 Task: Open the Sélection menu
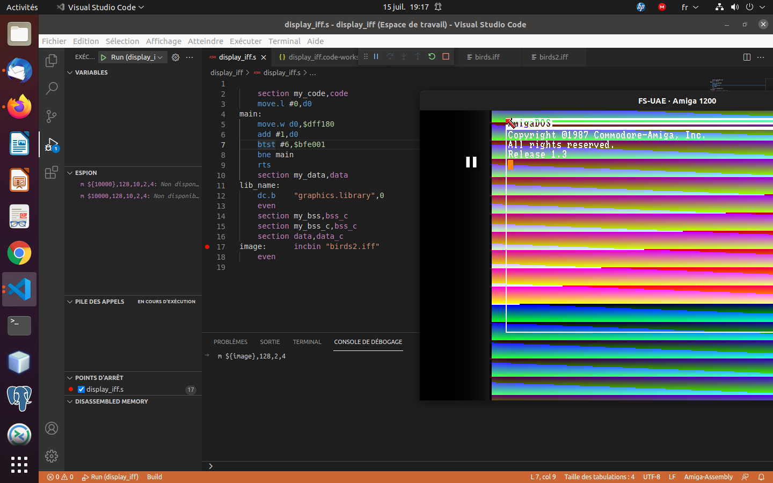click(122, 41)
